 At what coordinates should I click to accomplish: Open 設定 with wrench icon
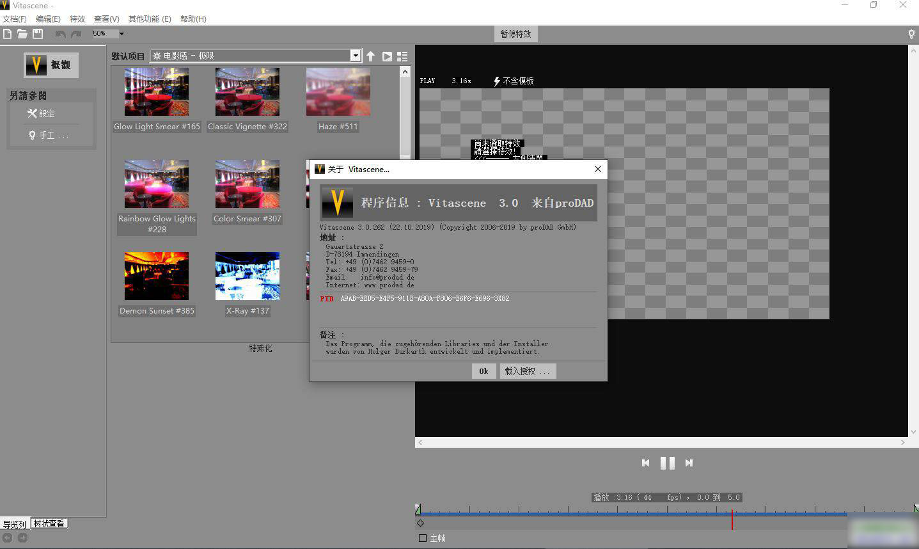point(41,113)
